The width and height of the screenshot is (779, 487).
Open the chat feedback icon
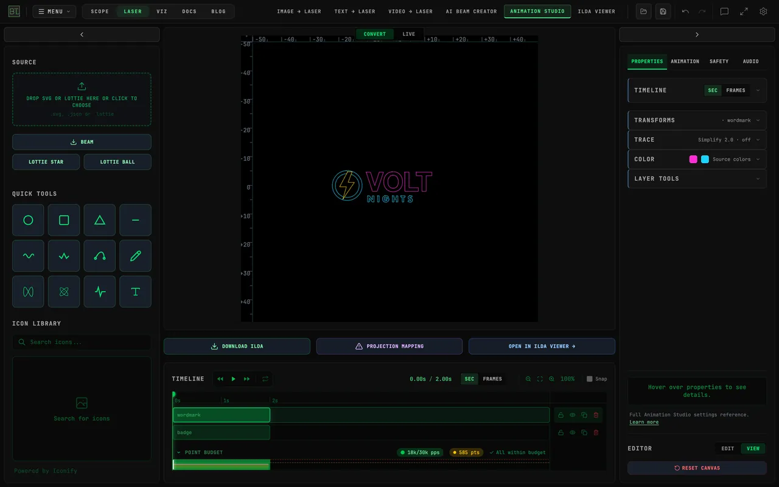click(x=724, y=12)
